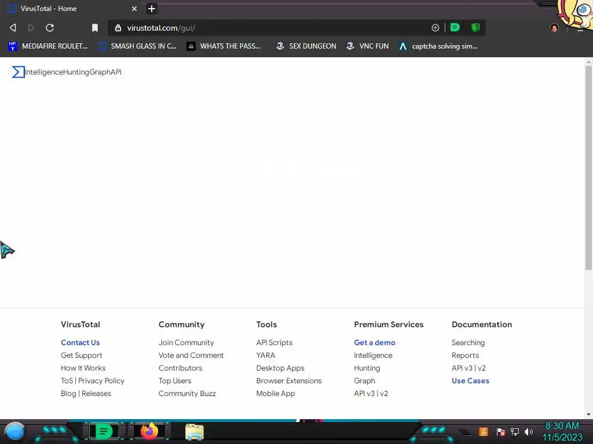
Task: Open the API Scripts link
Action: pyautogui.click(x=274, y=342)
